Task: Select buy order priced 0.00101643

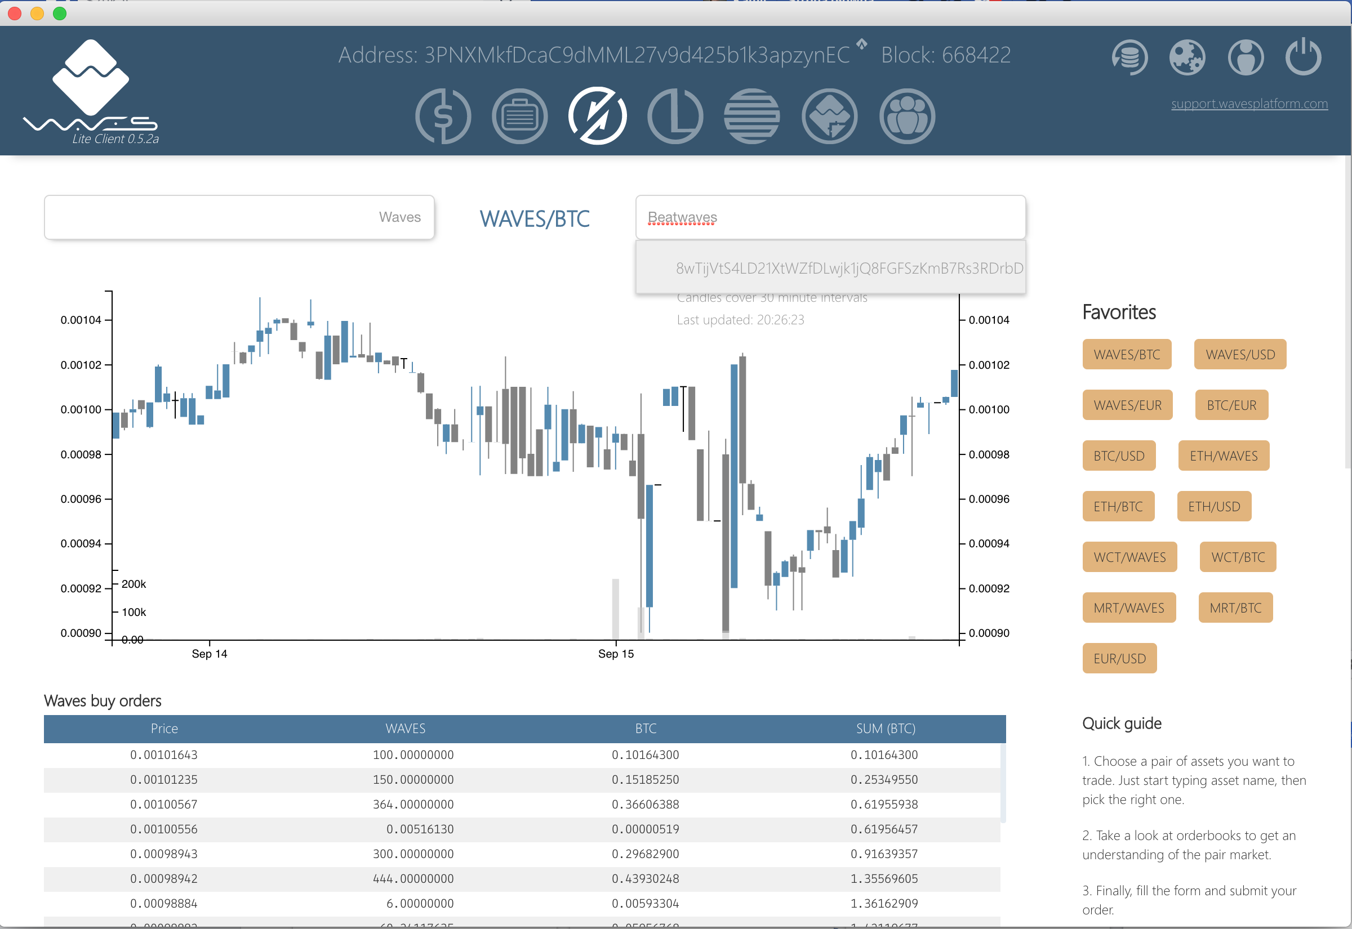Action: click(x=522, y=755)
